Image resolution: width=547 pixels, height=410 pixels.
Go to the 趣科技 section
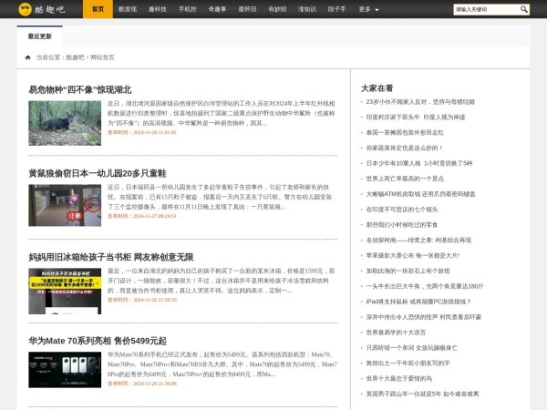pyautogui.click(x=158, y=9)
